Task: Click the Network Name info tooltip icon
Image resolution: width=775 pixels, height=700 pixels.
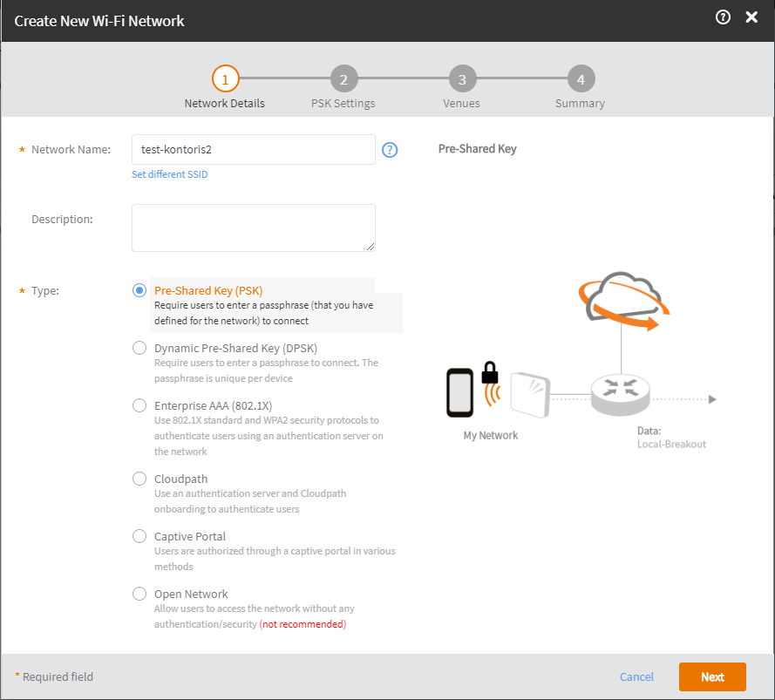Action: point(390,150)
